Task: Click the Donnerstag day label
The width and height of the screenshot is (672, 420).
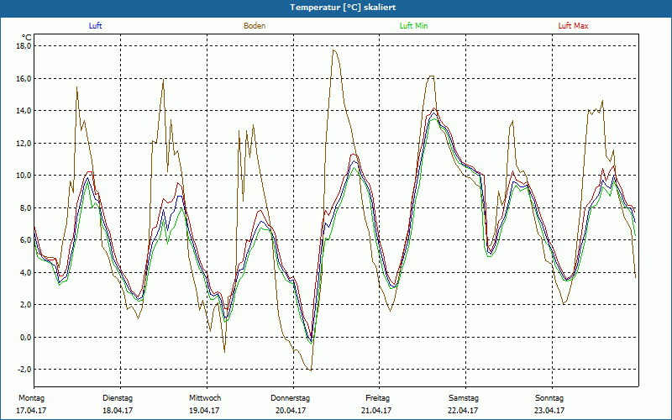Action: click(x=290, y=398)
